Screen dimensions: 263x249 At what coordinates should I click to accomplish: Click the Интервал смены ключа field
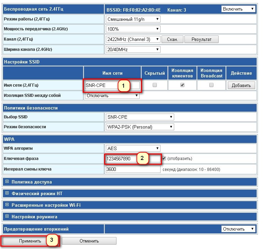coord(133,170)
